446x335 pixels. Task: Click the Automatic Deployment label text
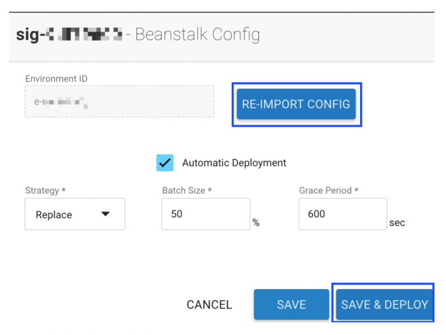coord(234,163)
